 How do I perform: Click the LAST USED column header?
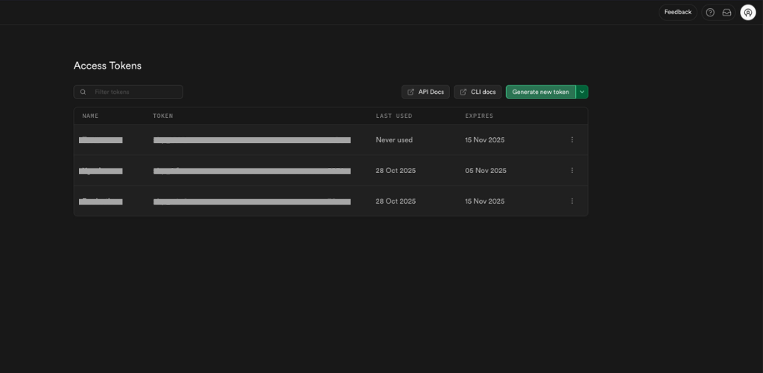point(394,116)
